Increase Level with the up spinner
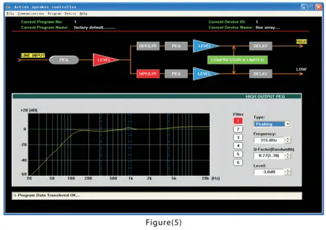This screenshot has width=326, height=230. pos(287,170)
